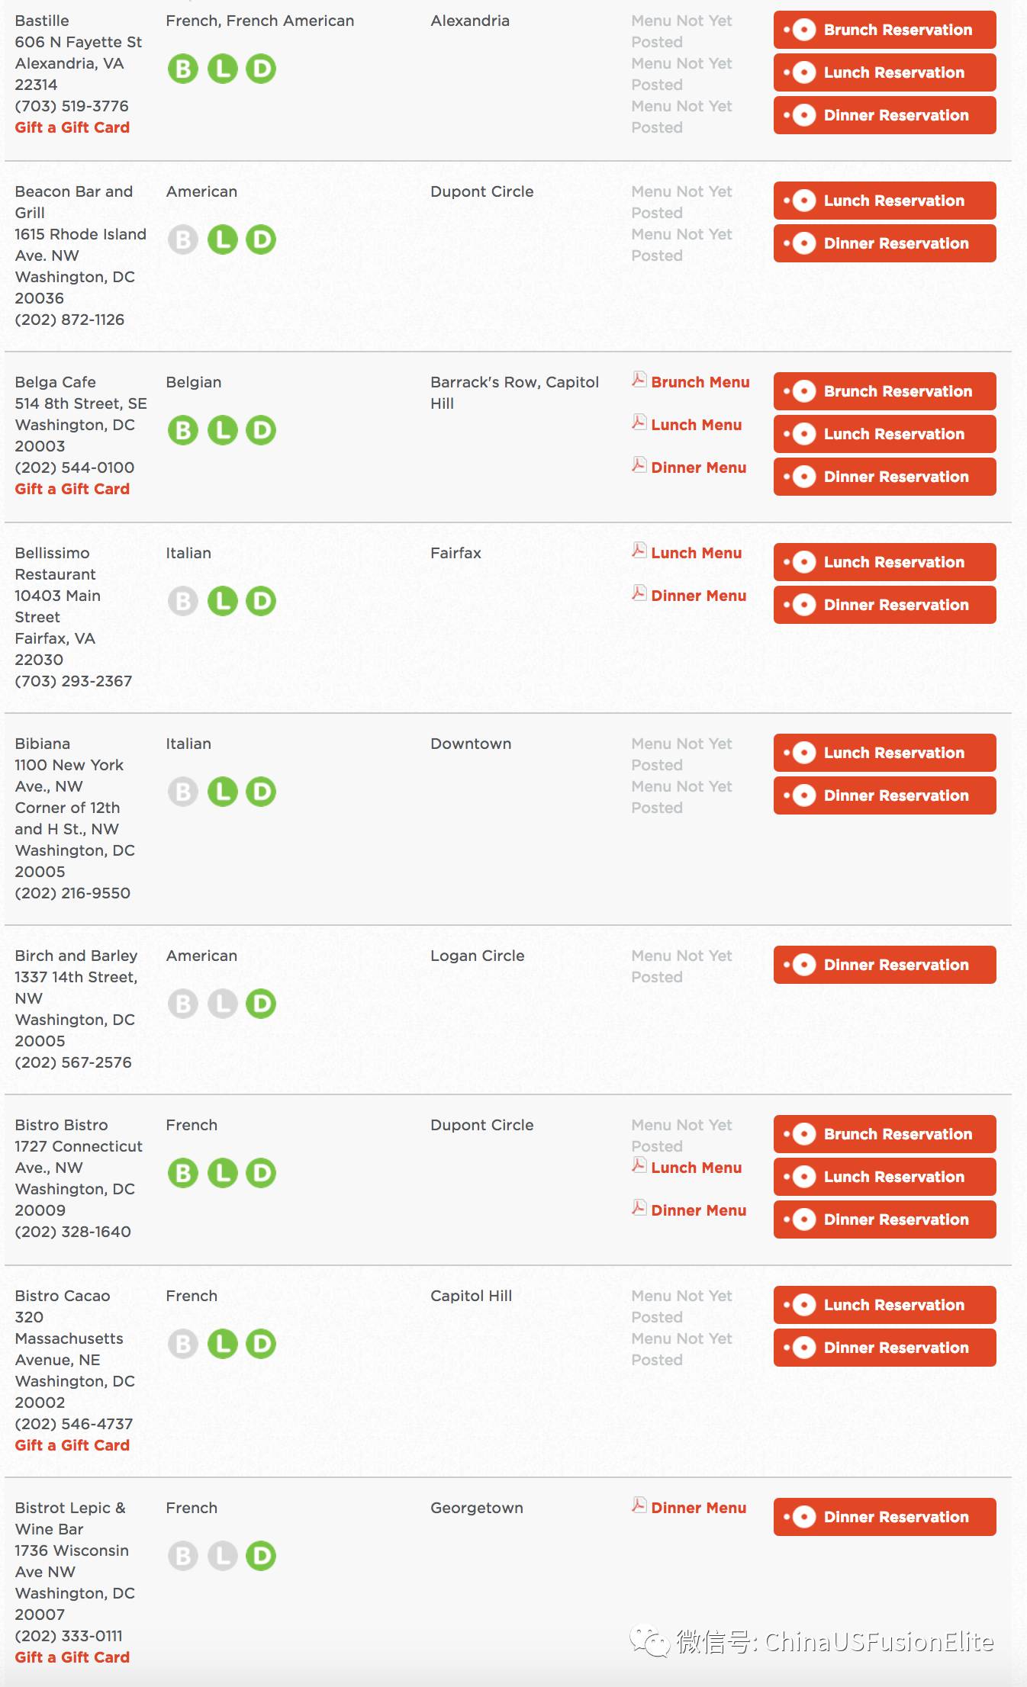This screenshot has height=1687, width=1027.
Task: Click PDF icon next to Bistrot Lepic Dinner Menu
Action: point(639,1505)
